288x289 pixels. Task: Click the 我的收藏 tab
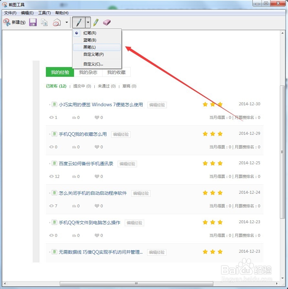click(116, 72)
